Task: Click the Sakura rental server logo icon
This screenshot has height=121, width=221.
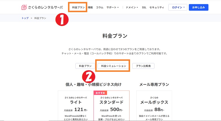Action: [x=24, y=7]
